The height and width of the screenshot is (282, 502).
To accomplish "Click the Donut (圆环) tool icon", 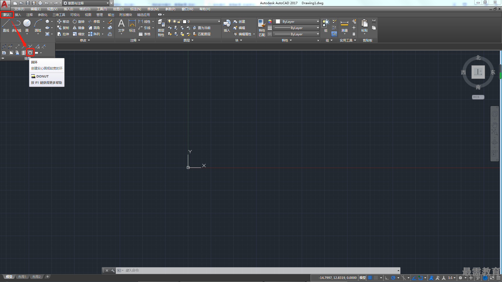I will (30, 53).
